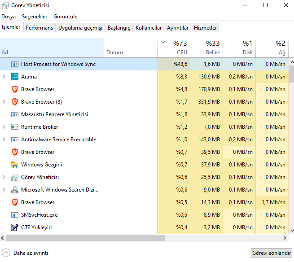Expand the Arama process group
Screen dimensions: 294x262
pyautogui.click(x=4, y=77)
